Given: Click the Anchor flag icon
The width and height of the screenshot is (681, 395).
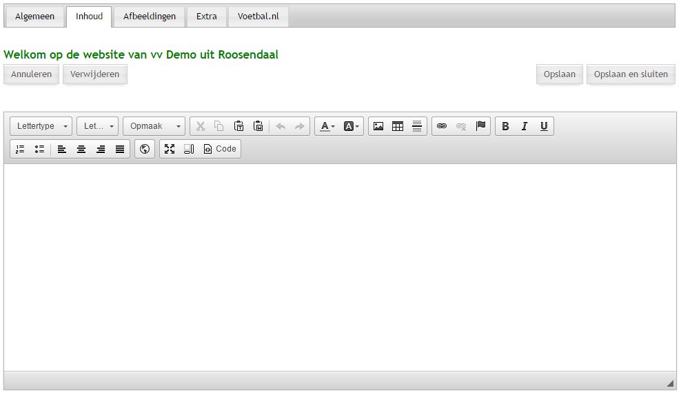Looking at the screenshot, I should click(480, 126).
